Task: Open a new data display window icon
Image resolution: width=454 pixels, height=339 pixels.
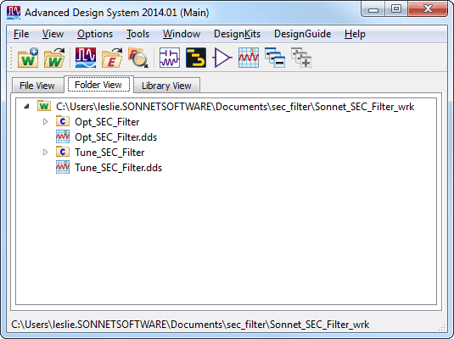Action: (249, 58)
